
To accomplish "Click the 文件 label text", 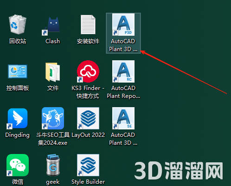I will pos(53,88).
